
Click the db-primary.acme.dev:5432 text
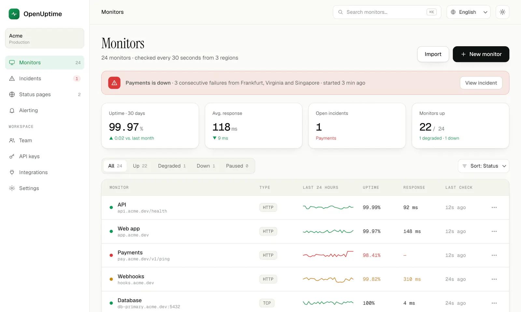pos(149,307)
